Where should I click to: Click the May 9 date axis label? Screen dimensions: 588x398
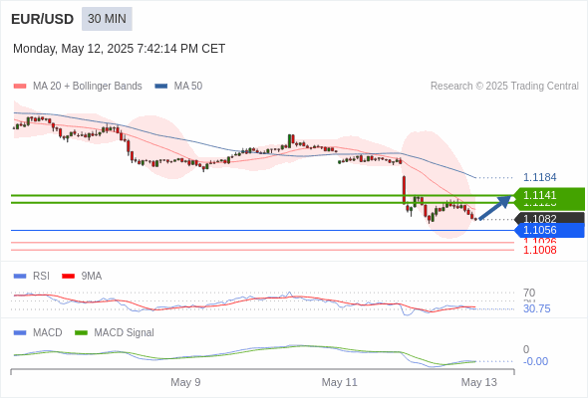click(185, 382)
